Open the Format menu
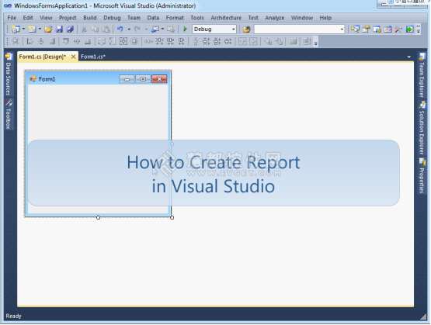This screenshot has height=325, width=431. (175, 18)
